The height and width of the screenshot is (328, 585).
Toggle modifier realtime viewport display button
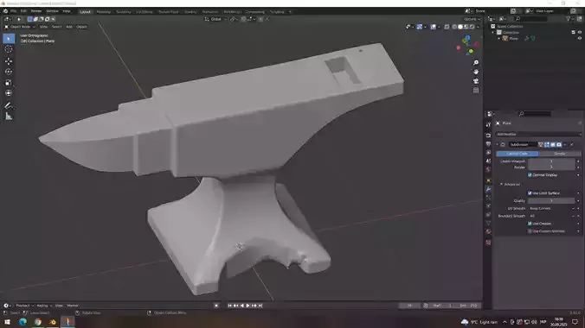tap(553, 144)
